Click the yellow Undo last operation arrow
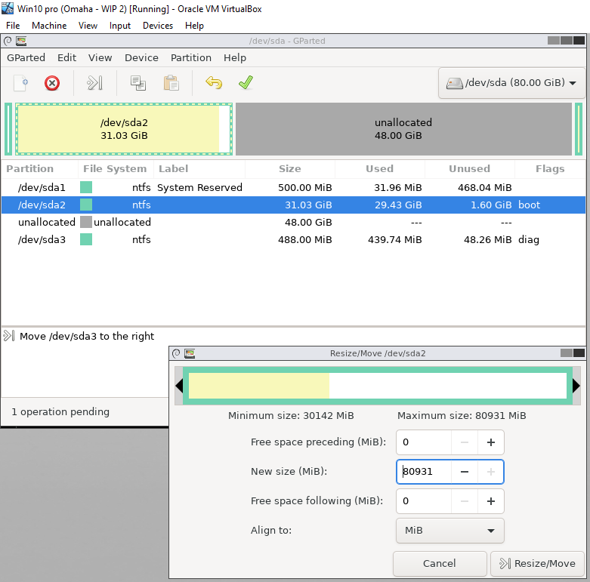590x582 pixels. click(x=214, y=82)
